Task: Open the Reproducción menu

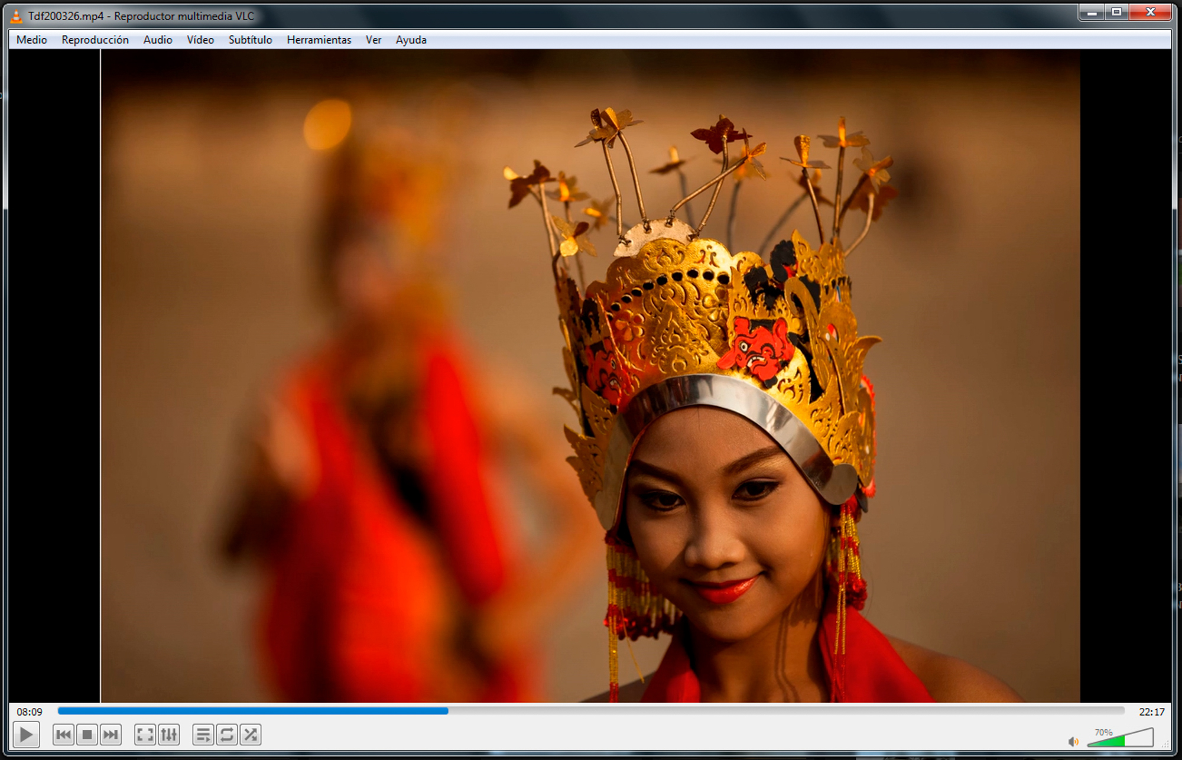Action: (x=95, y=40)
